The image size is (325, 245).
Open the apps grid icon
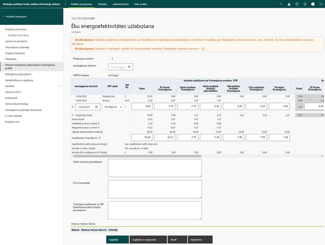(x=321, y=4)
